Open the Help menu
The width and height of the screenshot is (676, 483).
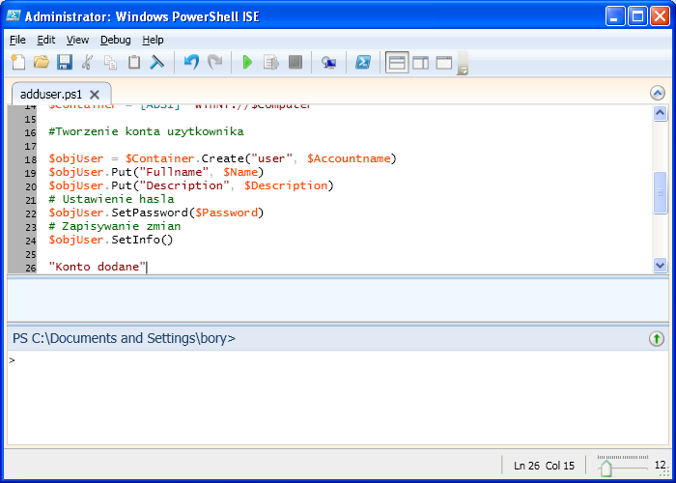(153, 41)
